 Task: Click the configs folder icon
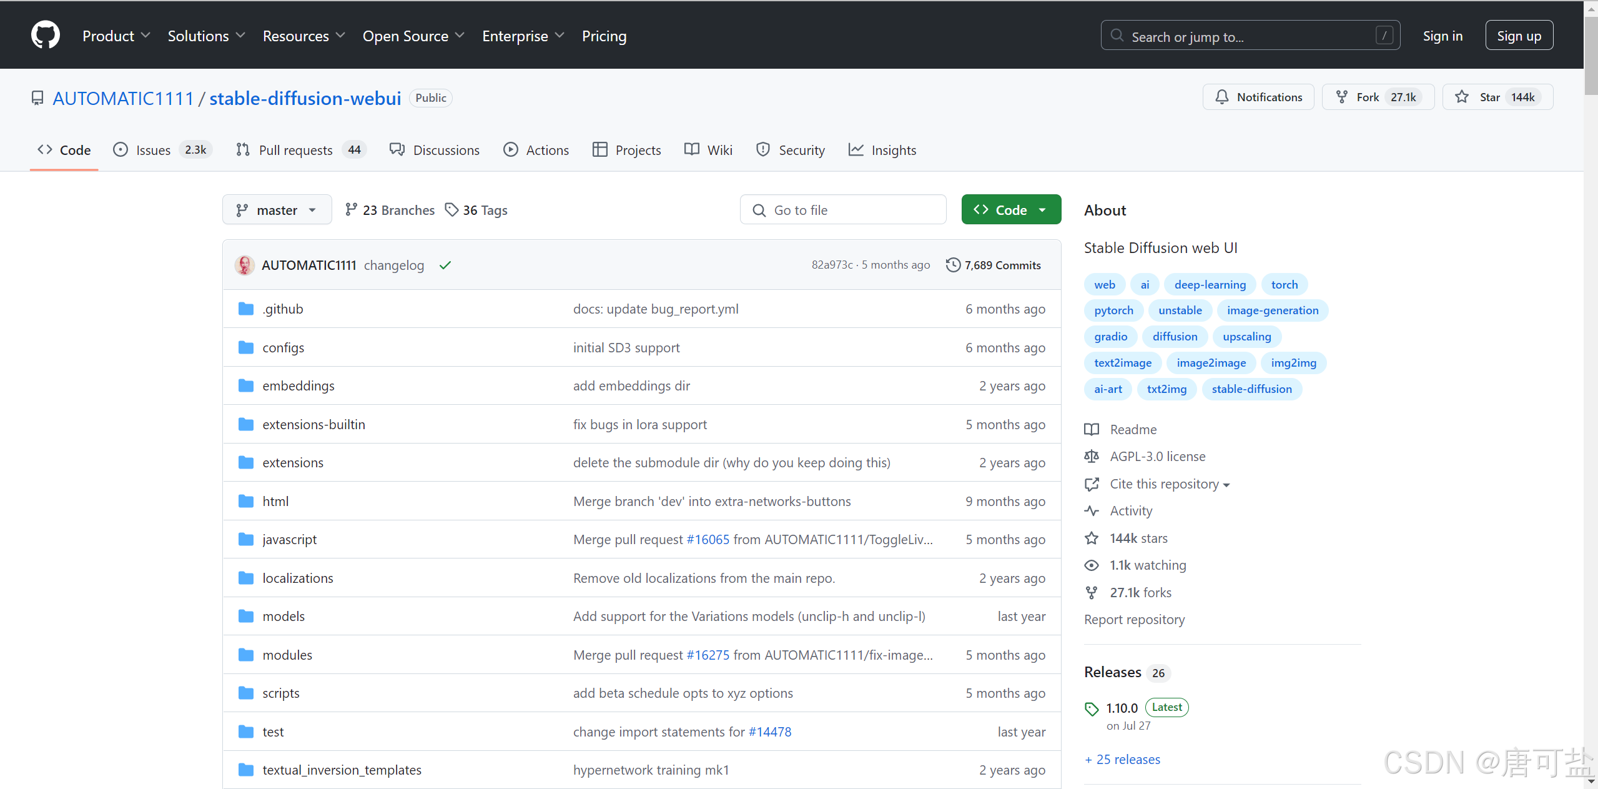click(246, 347)
